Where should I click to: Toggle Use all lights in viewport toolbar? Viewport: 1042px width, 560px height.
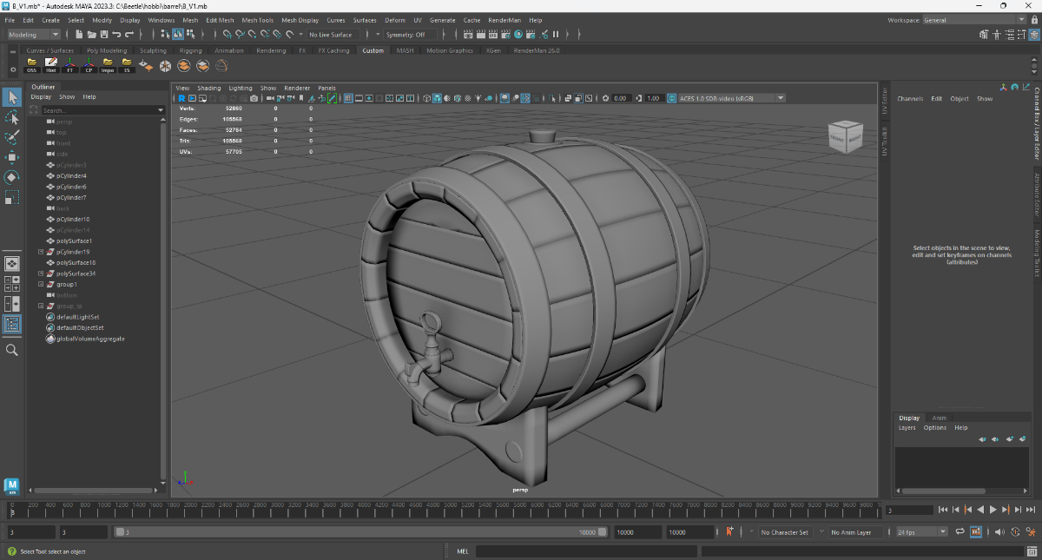coord(480,98)
